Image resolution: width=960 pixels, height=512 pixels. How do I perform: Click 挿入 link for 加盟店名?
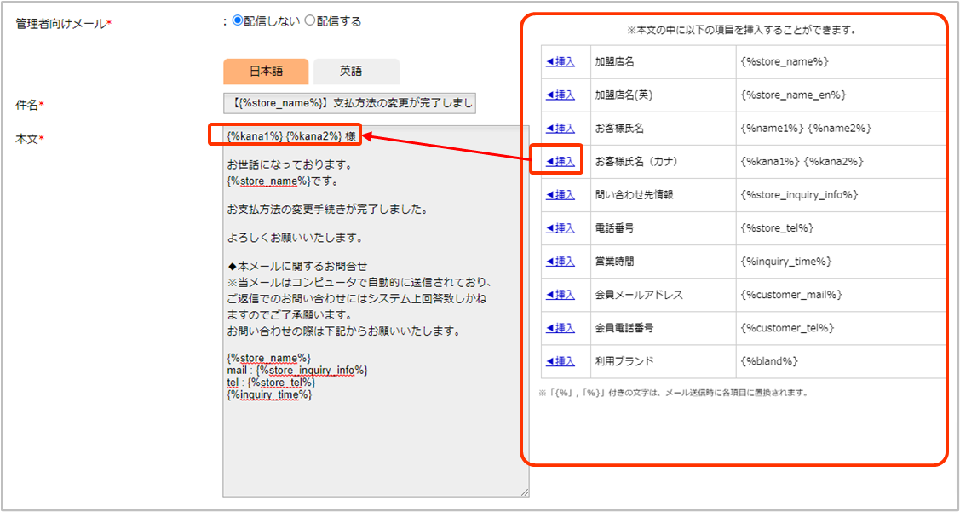[560, 61]
